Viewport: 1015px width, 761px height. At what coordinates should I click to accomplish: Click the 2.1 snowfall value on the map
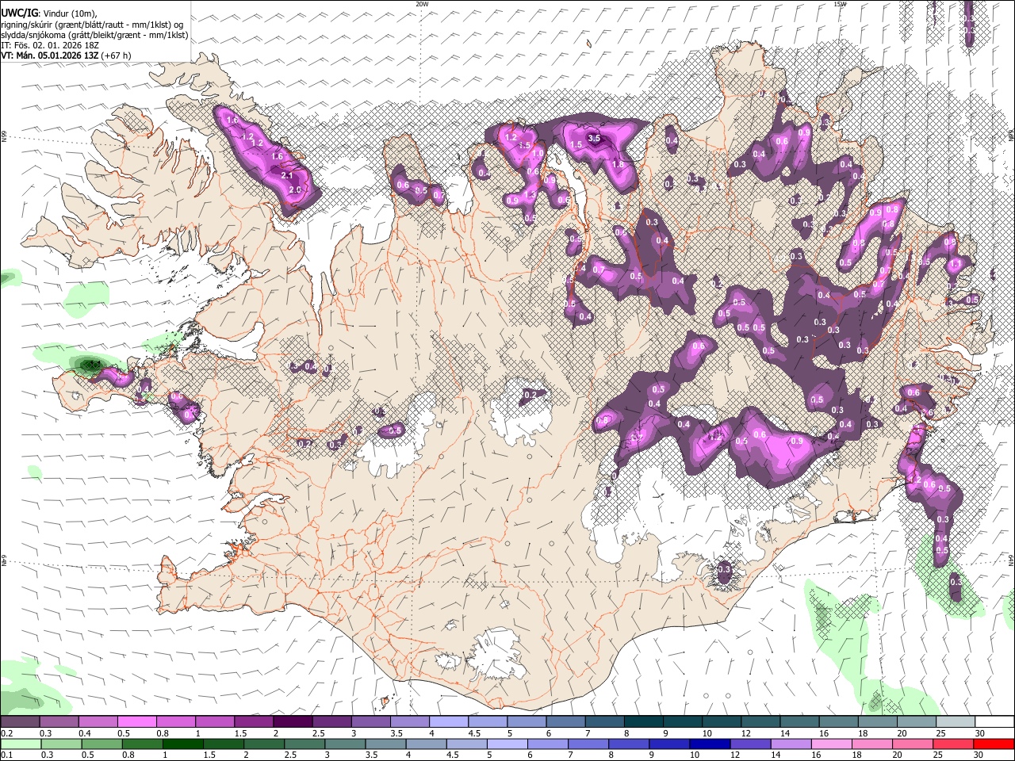tap(287, 175)
